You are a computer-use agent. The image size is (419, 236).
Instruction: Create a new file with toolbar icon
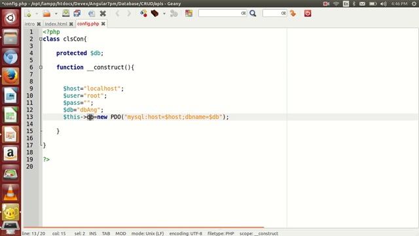coord(28,13)
